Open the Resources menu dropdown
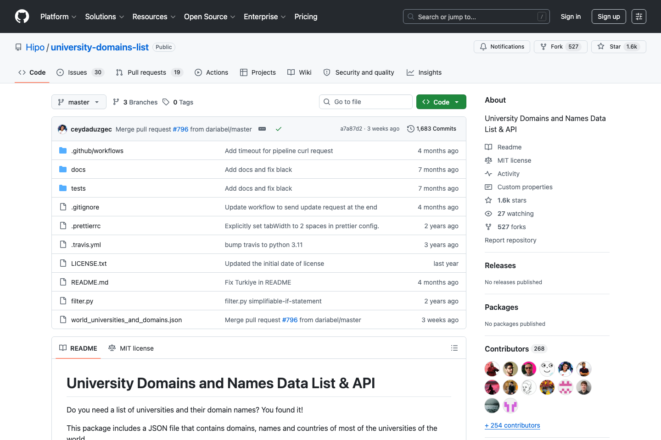The width and height of the screenshot is (661, 440). (x=153, y=16)
